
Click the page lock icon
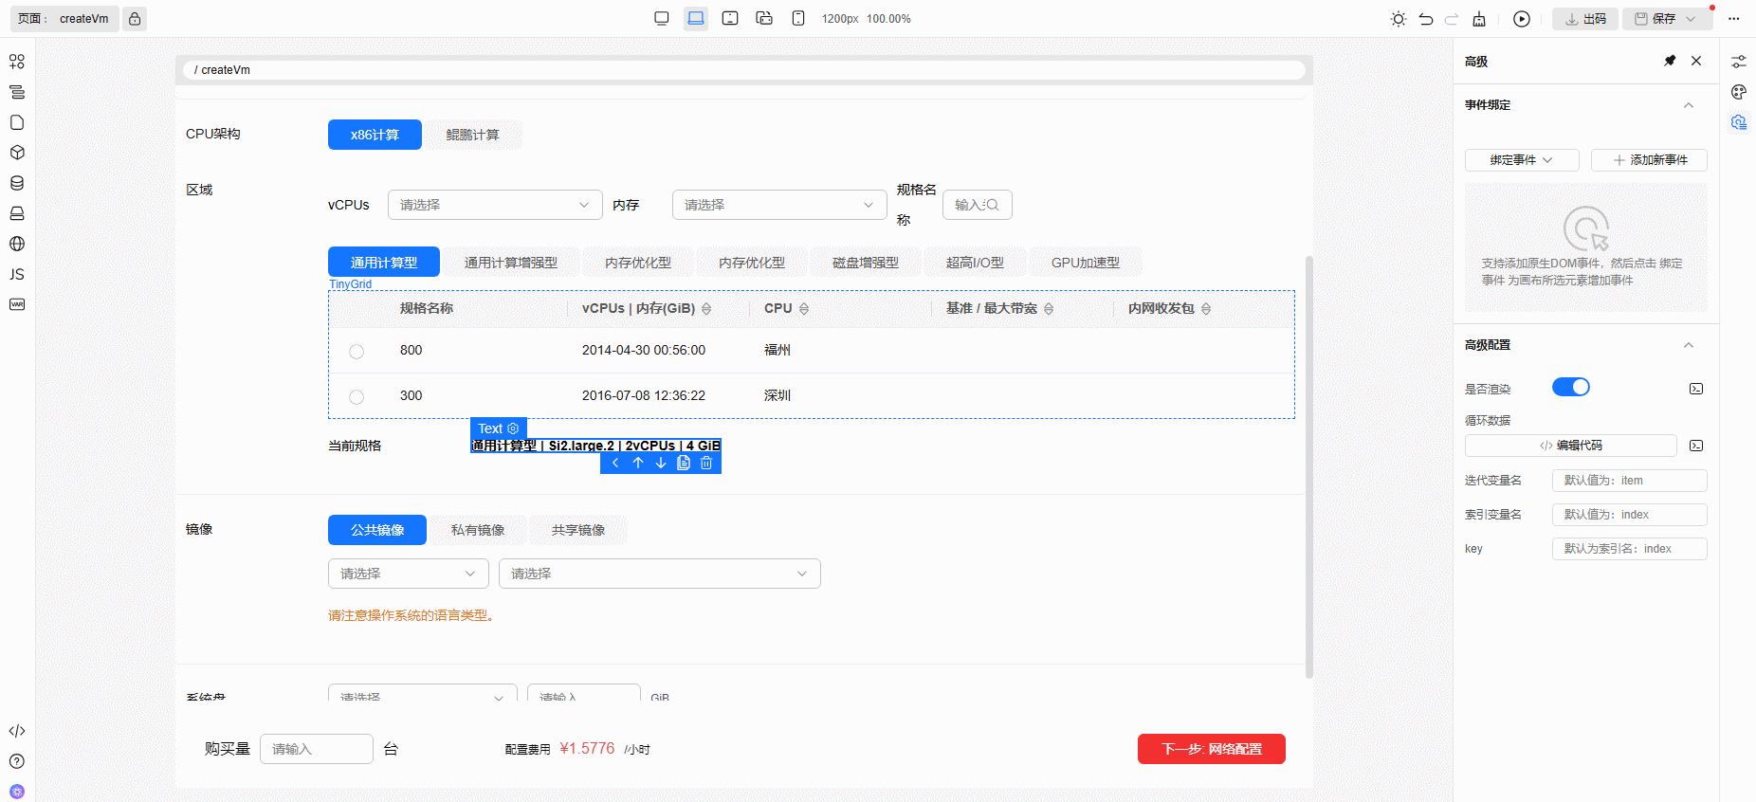pyautogui.click(x=135, y=19)
